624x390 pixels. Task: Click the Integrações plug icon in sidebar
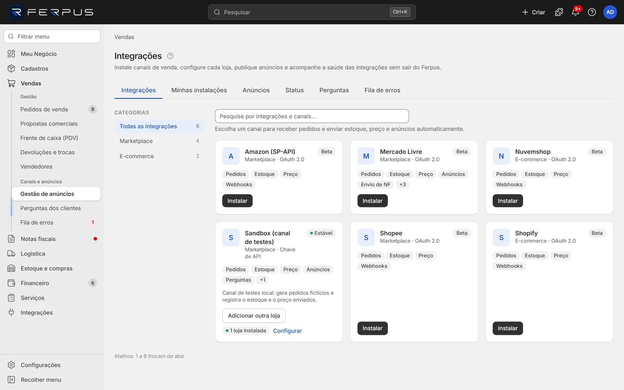tap(11, 312)
